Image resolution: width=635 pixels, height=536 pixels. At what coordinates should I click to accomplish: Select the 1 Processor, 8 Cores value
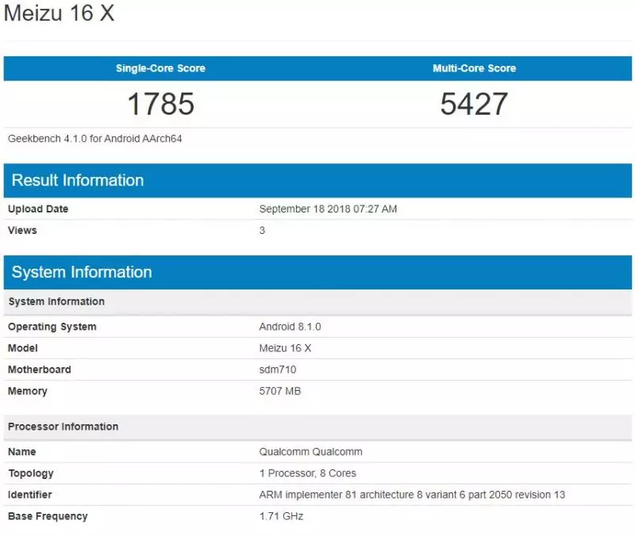(x=308, y=473)
